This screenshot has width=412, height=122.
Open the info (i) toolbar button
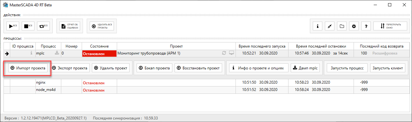[x=318, y=26]
